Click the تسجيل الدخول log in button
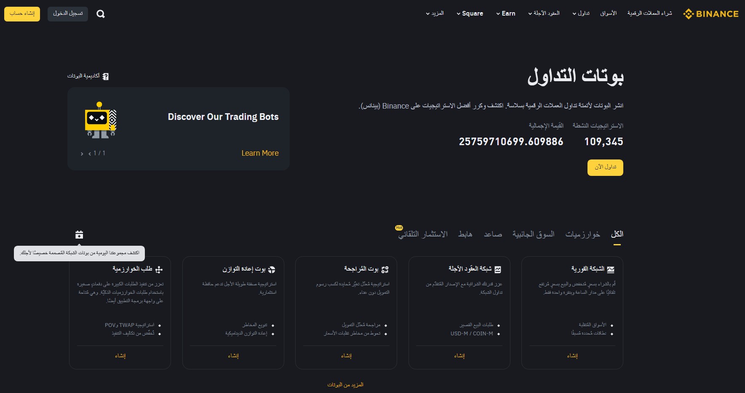Image resolution: width=745 pixels, height=393 pixels. click(x=68, y=14)
